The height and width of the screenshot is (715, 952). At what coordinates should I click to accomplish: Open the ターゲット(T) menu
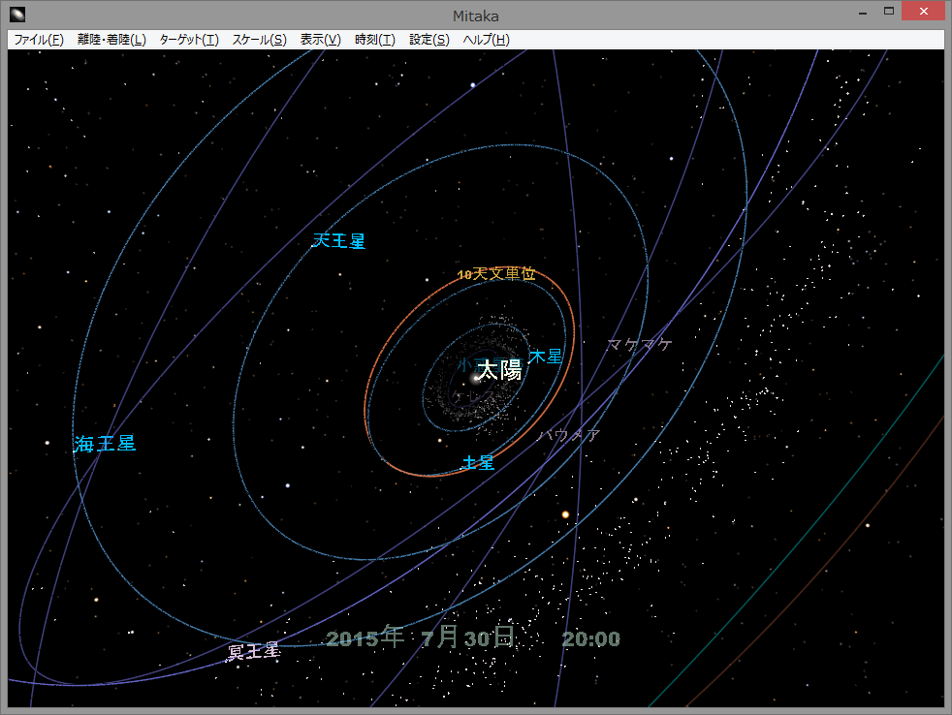pos(189,40)
